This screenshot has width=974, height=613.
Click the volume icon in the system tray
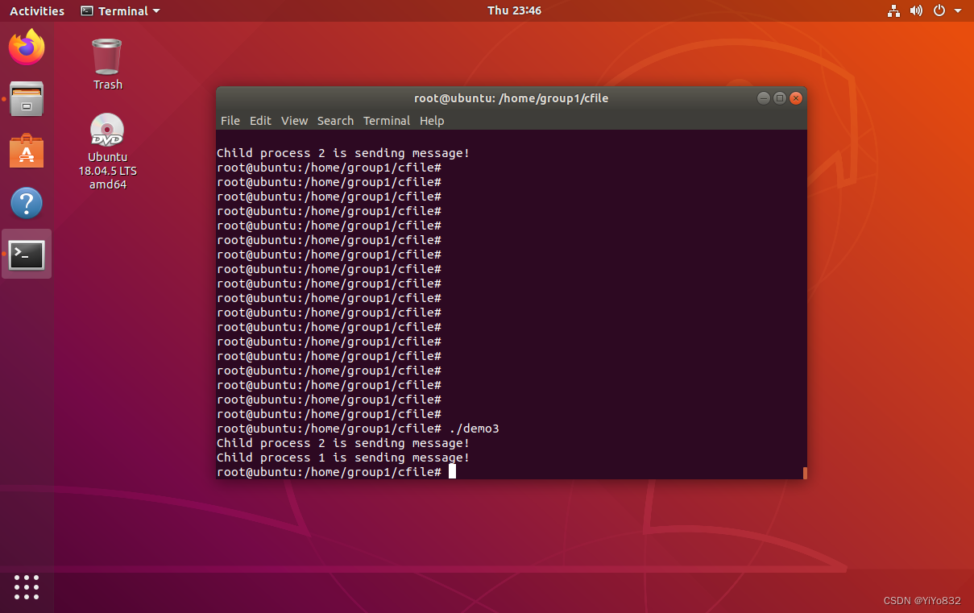coord(917,10)
